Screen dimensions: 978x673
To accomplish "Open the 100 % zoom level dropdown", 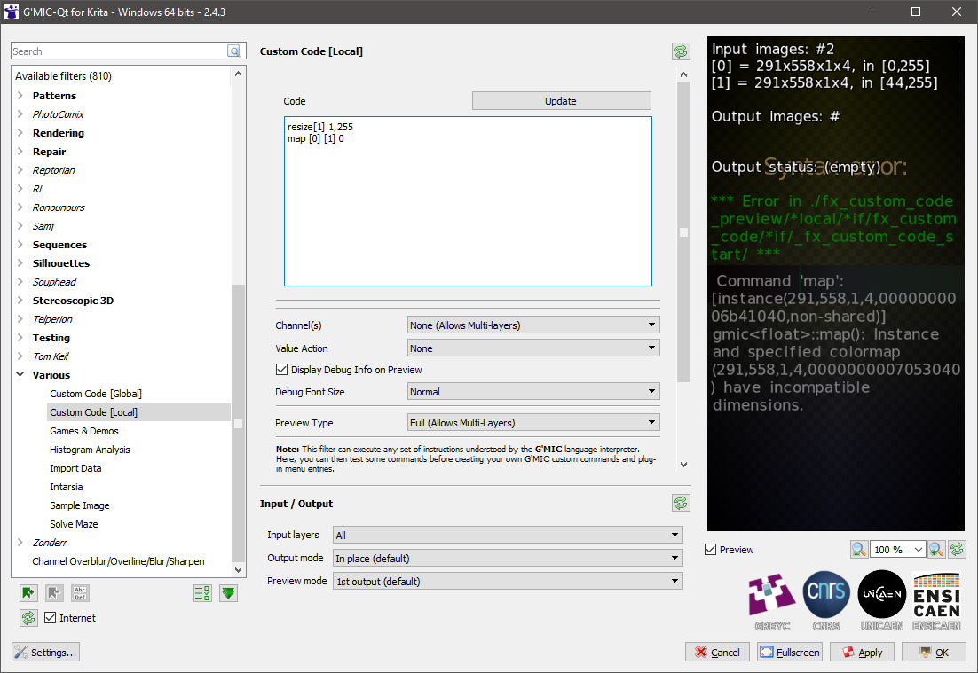I will click(898, 550).
